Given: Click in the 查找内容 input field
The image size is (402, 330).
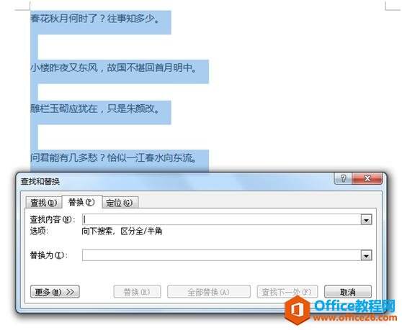Looking at the screenshot, I should pos(222,219).
